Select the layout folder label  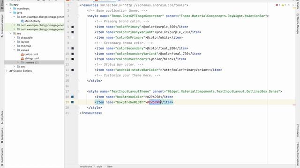pyautogui.click(x=25, y=42)
